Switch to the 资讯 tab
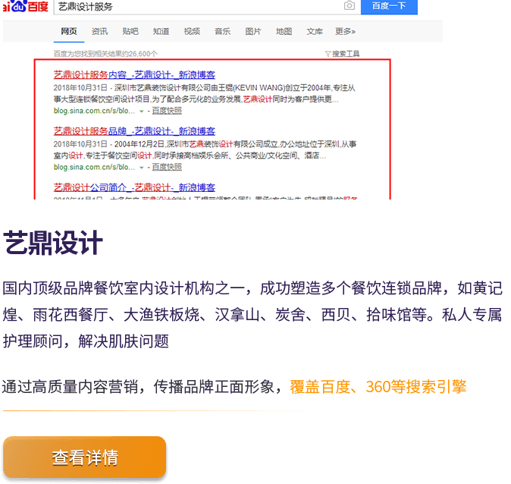This screenshot has width=511, height=484. (99, 32)
